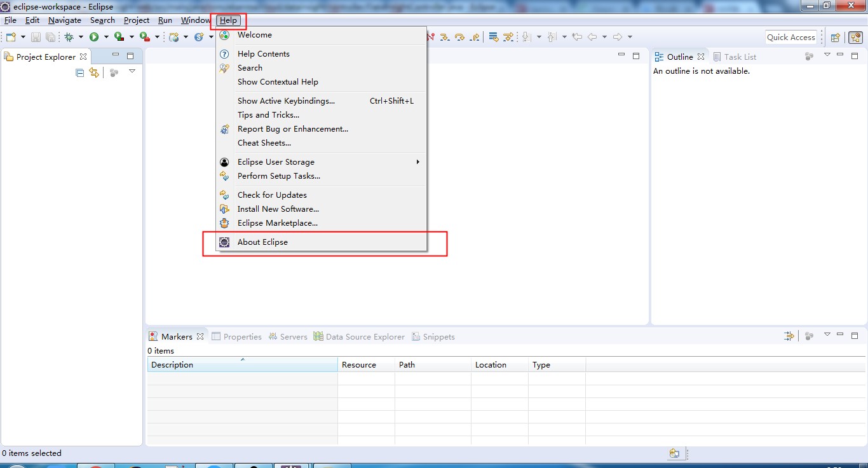
Task: Click the Location column header
Action: point(499,364)
